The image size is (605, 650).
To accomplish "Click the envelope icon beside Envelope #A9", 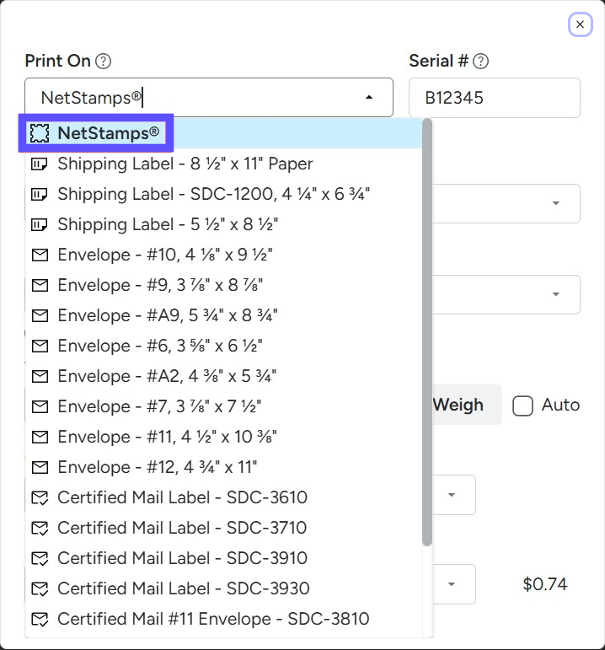I will pyautogui.click(x=40, y=315).
